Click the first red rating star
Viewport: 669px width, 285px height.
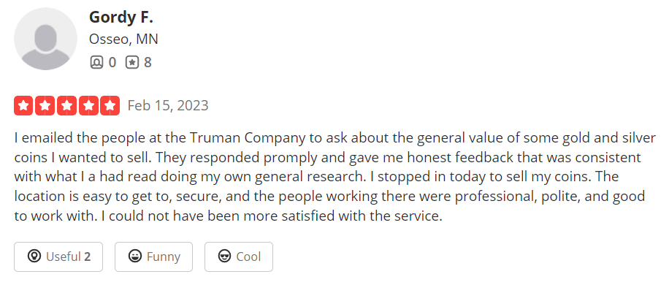click(23, 105)
